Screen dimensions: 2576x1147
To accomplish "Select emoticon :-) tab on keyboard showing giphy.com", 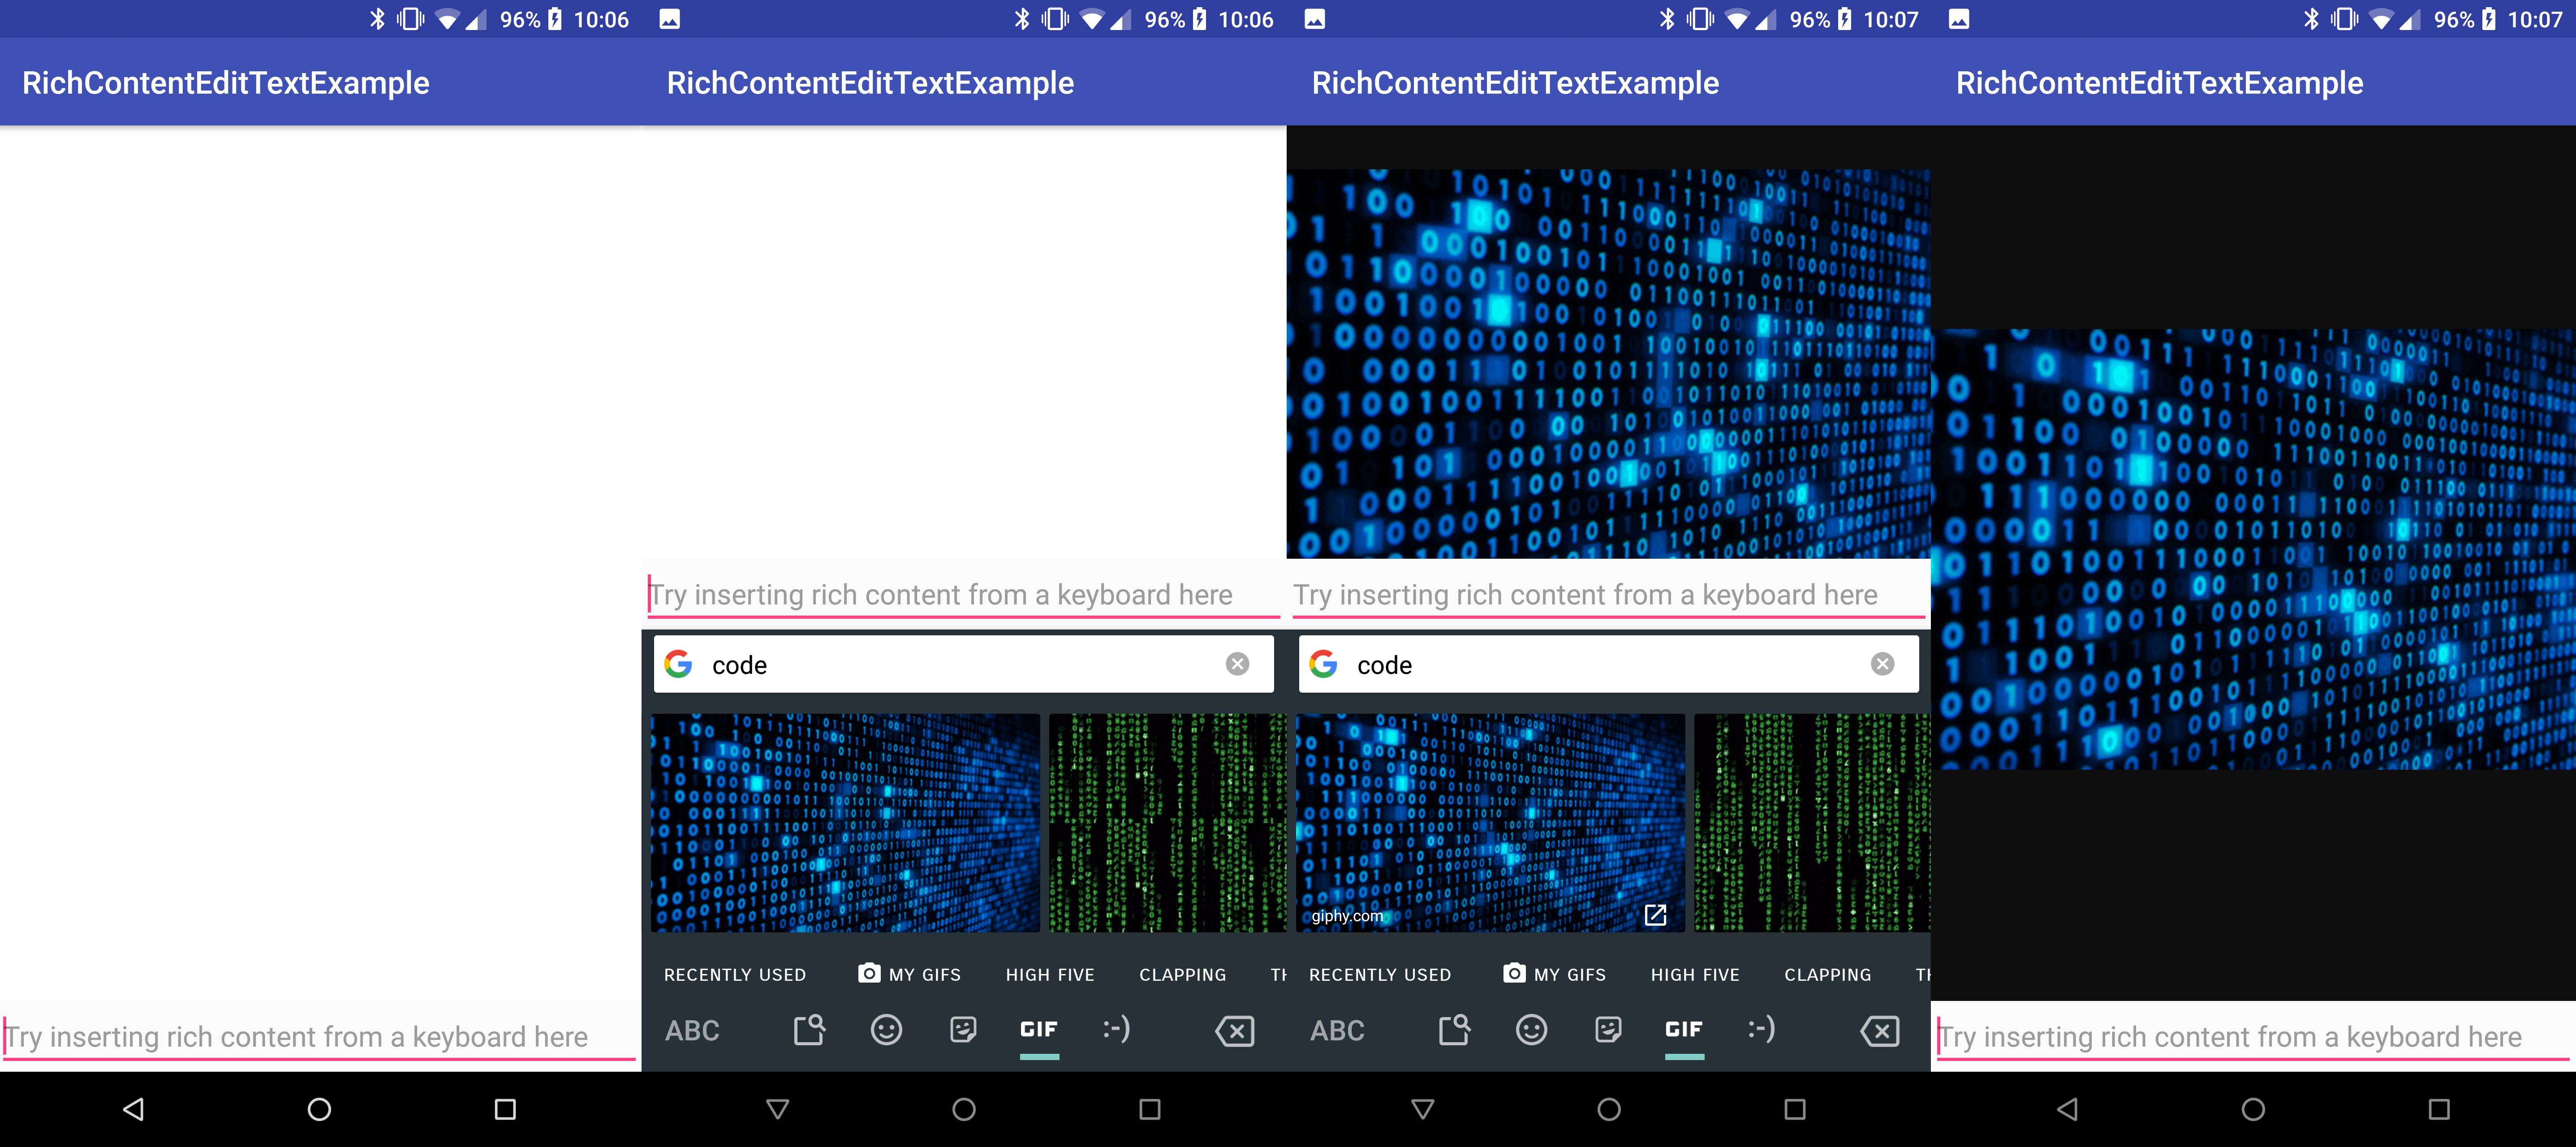I will (x=1761, y=1029).
